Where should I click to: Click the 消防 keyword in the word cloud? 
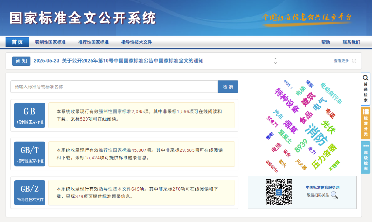click(316, 134)
